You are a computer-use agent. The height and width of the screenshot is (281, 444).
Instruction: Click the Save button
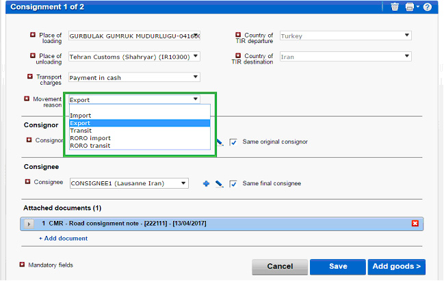click(337, 266)
